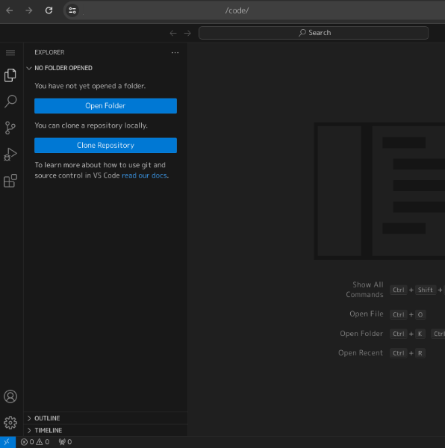Screen dimensions: 445x448
Task: Click the Show All Commands label
Action: (365, 290)
